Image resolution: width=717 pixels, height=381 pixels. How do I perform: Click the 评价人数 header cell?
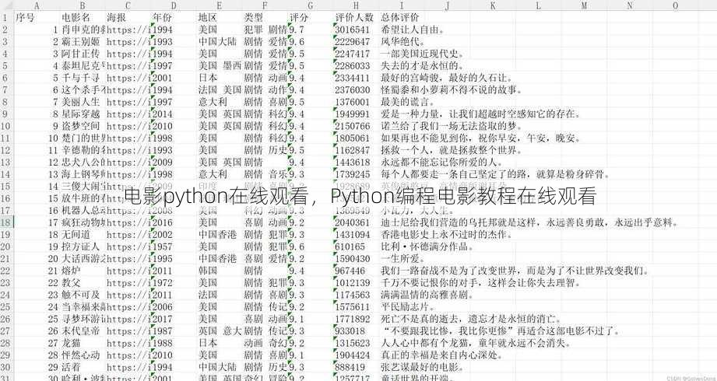point(356,18)
